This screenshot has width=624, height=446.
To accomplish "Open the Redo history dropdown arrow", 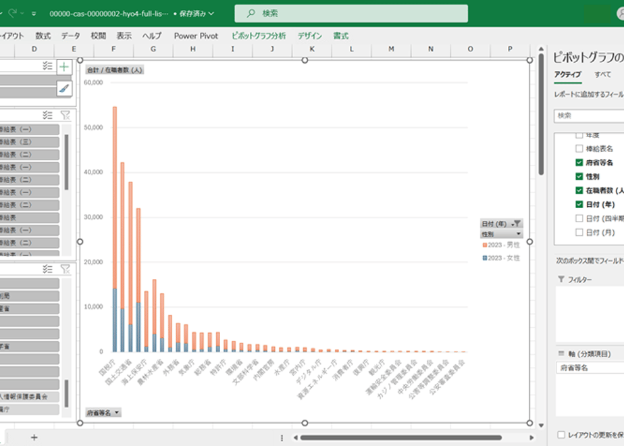I will (x=22, y=14).
